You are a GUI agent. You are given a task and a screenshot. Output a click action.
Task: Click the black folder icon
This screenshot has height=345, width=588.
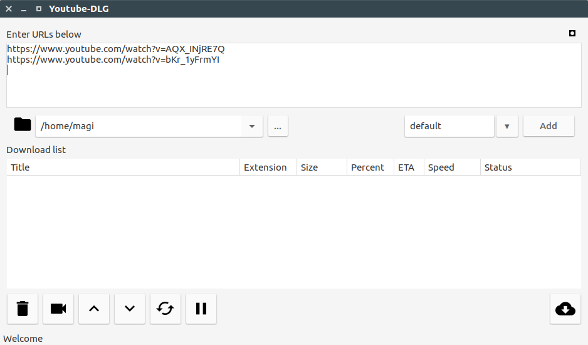coord(22,124)
